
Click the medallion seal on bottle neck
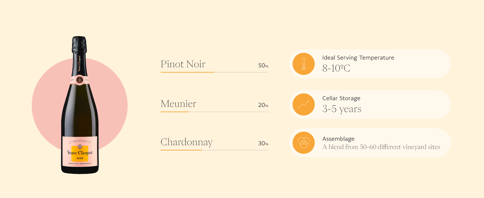(80, 80)
